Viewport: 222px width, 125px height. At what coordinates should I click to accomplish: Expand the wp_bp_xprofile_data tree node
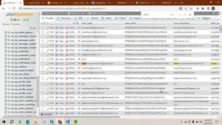[x=6, y=82]
